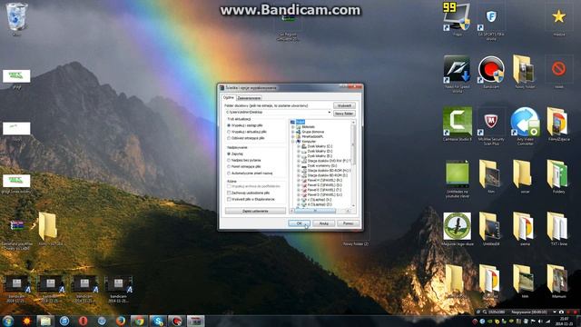Select 'Wypakuj i aktualizuj pliki' radio button
Image resolution: width=581 pixels, height=327 pixels.
pyautogui.click(x=229, y=132)
